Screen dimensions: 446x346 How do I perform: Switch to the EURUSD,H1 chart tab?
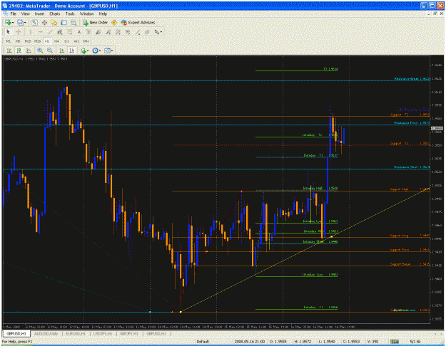click(x=76, y=334)
